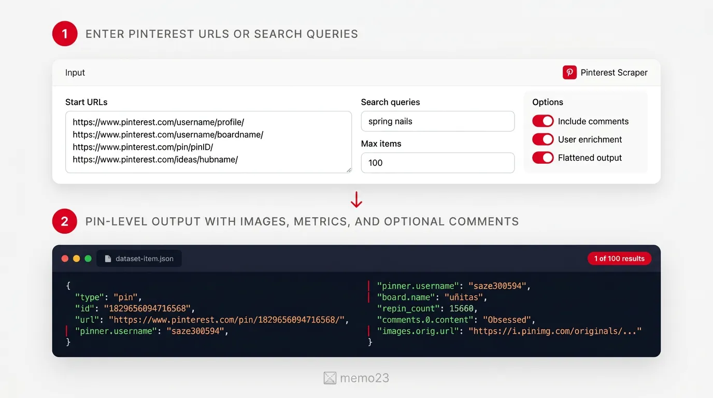Toggle the Flattened output option
Screen dimensions: 713x398
tap(543, 158)
